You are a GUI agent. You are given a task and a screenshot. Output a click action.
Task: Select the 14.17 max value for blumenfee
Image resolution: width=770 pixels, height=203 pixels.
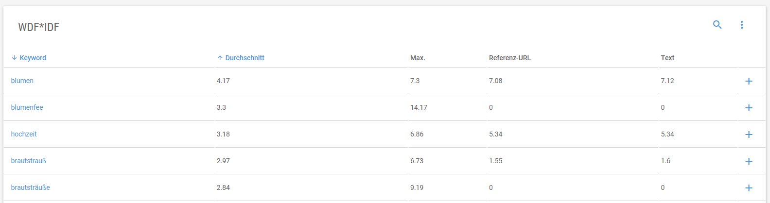click(419, 107)
